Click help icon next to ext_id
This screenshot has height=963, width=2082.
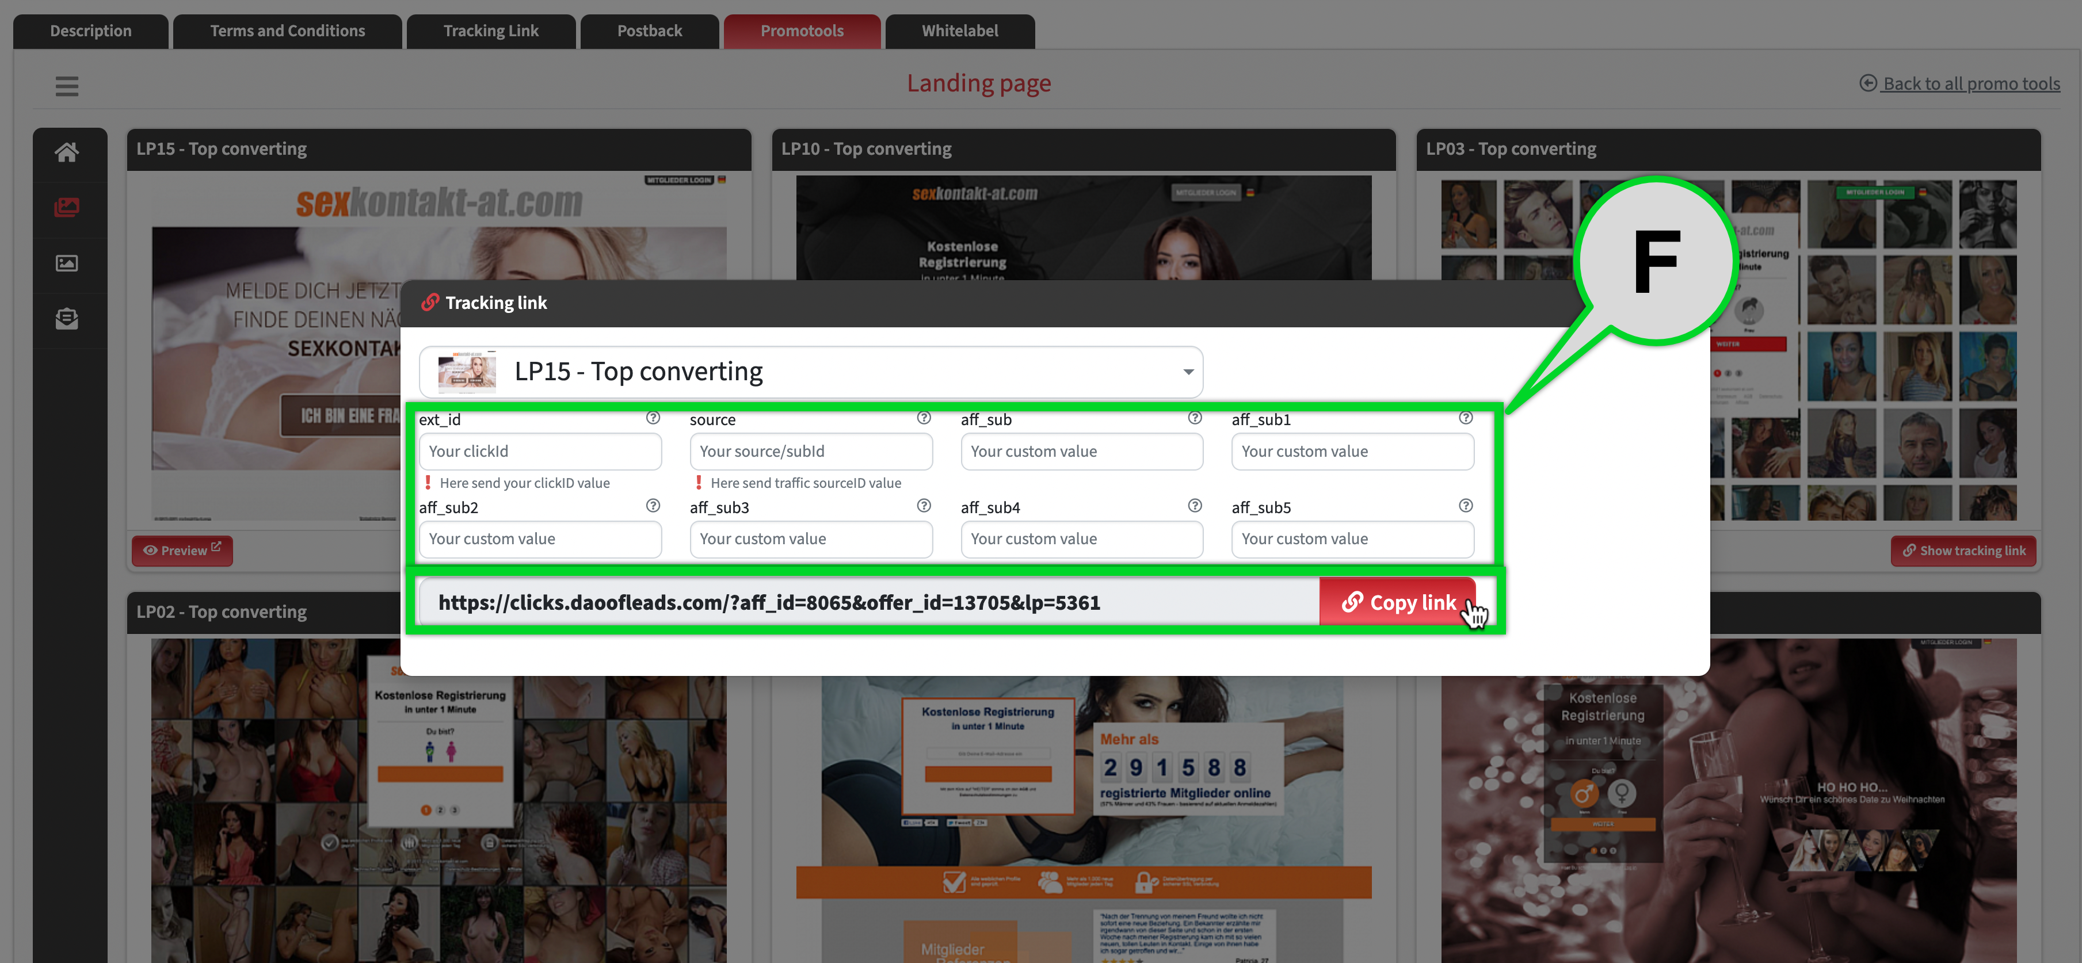[652, 418]
